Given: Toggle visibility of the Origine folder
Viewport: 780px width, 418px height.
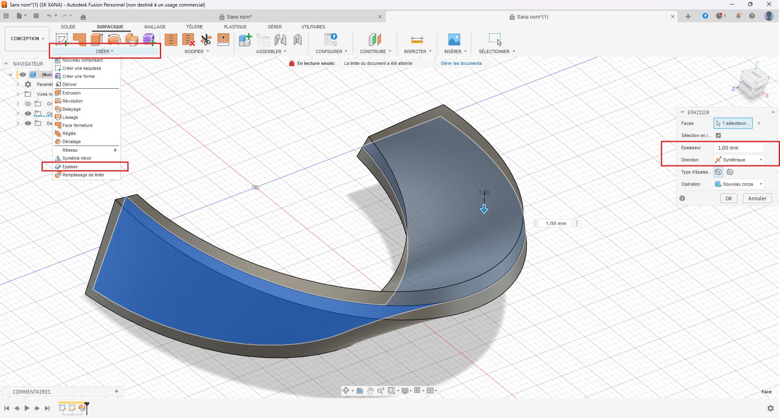Looking at the screenshot, I should click(x=28, y=104).
